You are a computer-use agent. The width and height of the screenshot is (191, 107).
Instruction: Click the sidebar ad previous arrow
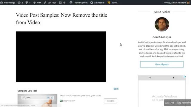click(150, 78)
